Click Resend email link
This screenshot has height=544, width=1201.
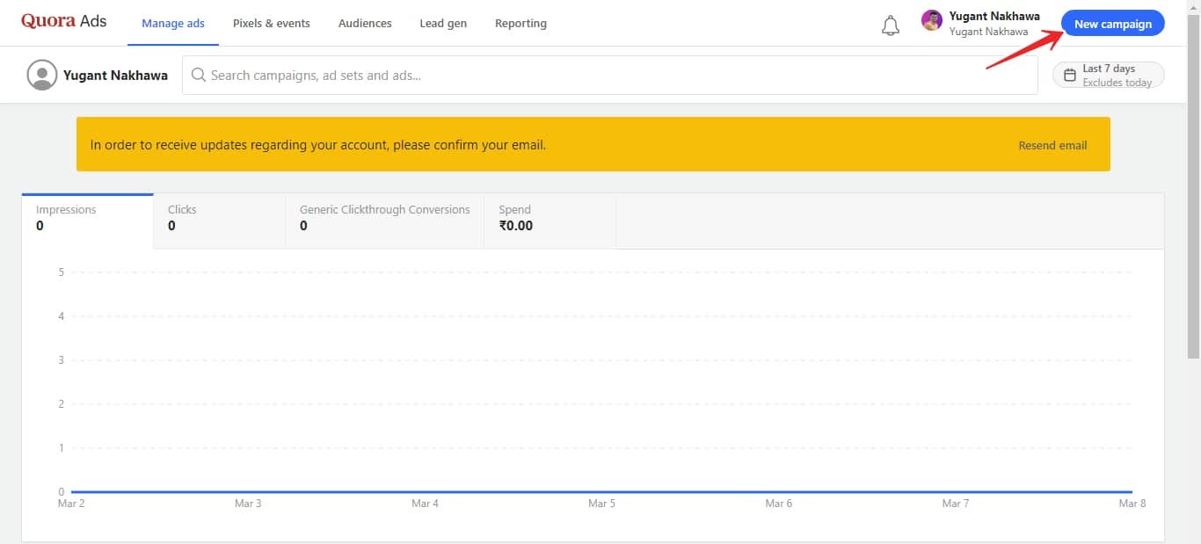(x=1052, y=145)
